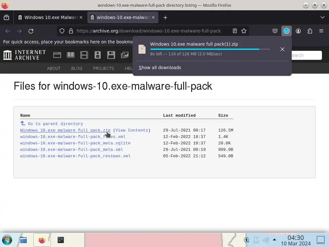Select the 29-Jul-2021 00:17 date
The height and width of the screenshot is (247, 329).
coord(184,130)
